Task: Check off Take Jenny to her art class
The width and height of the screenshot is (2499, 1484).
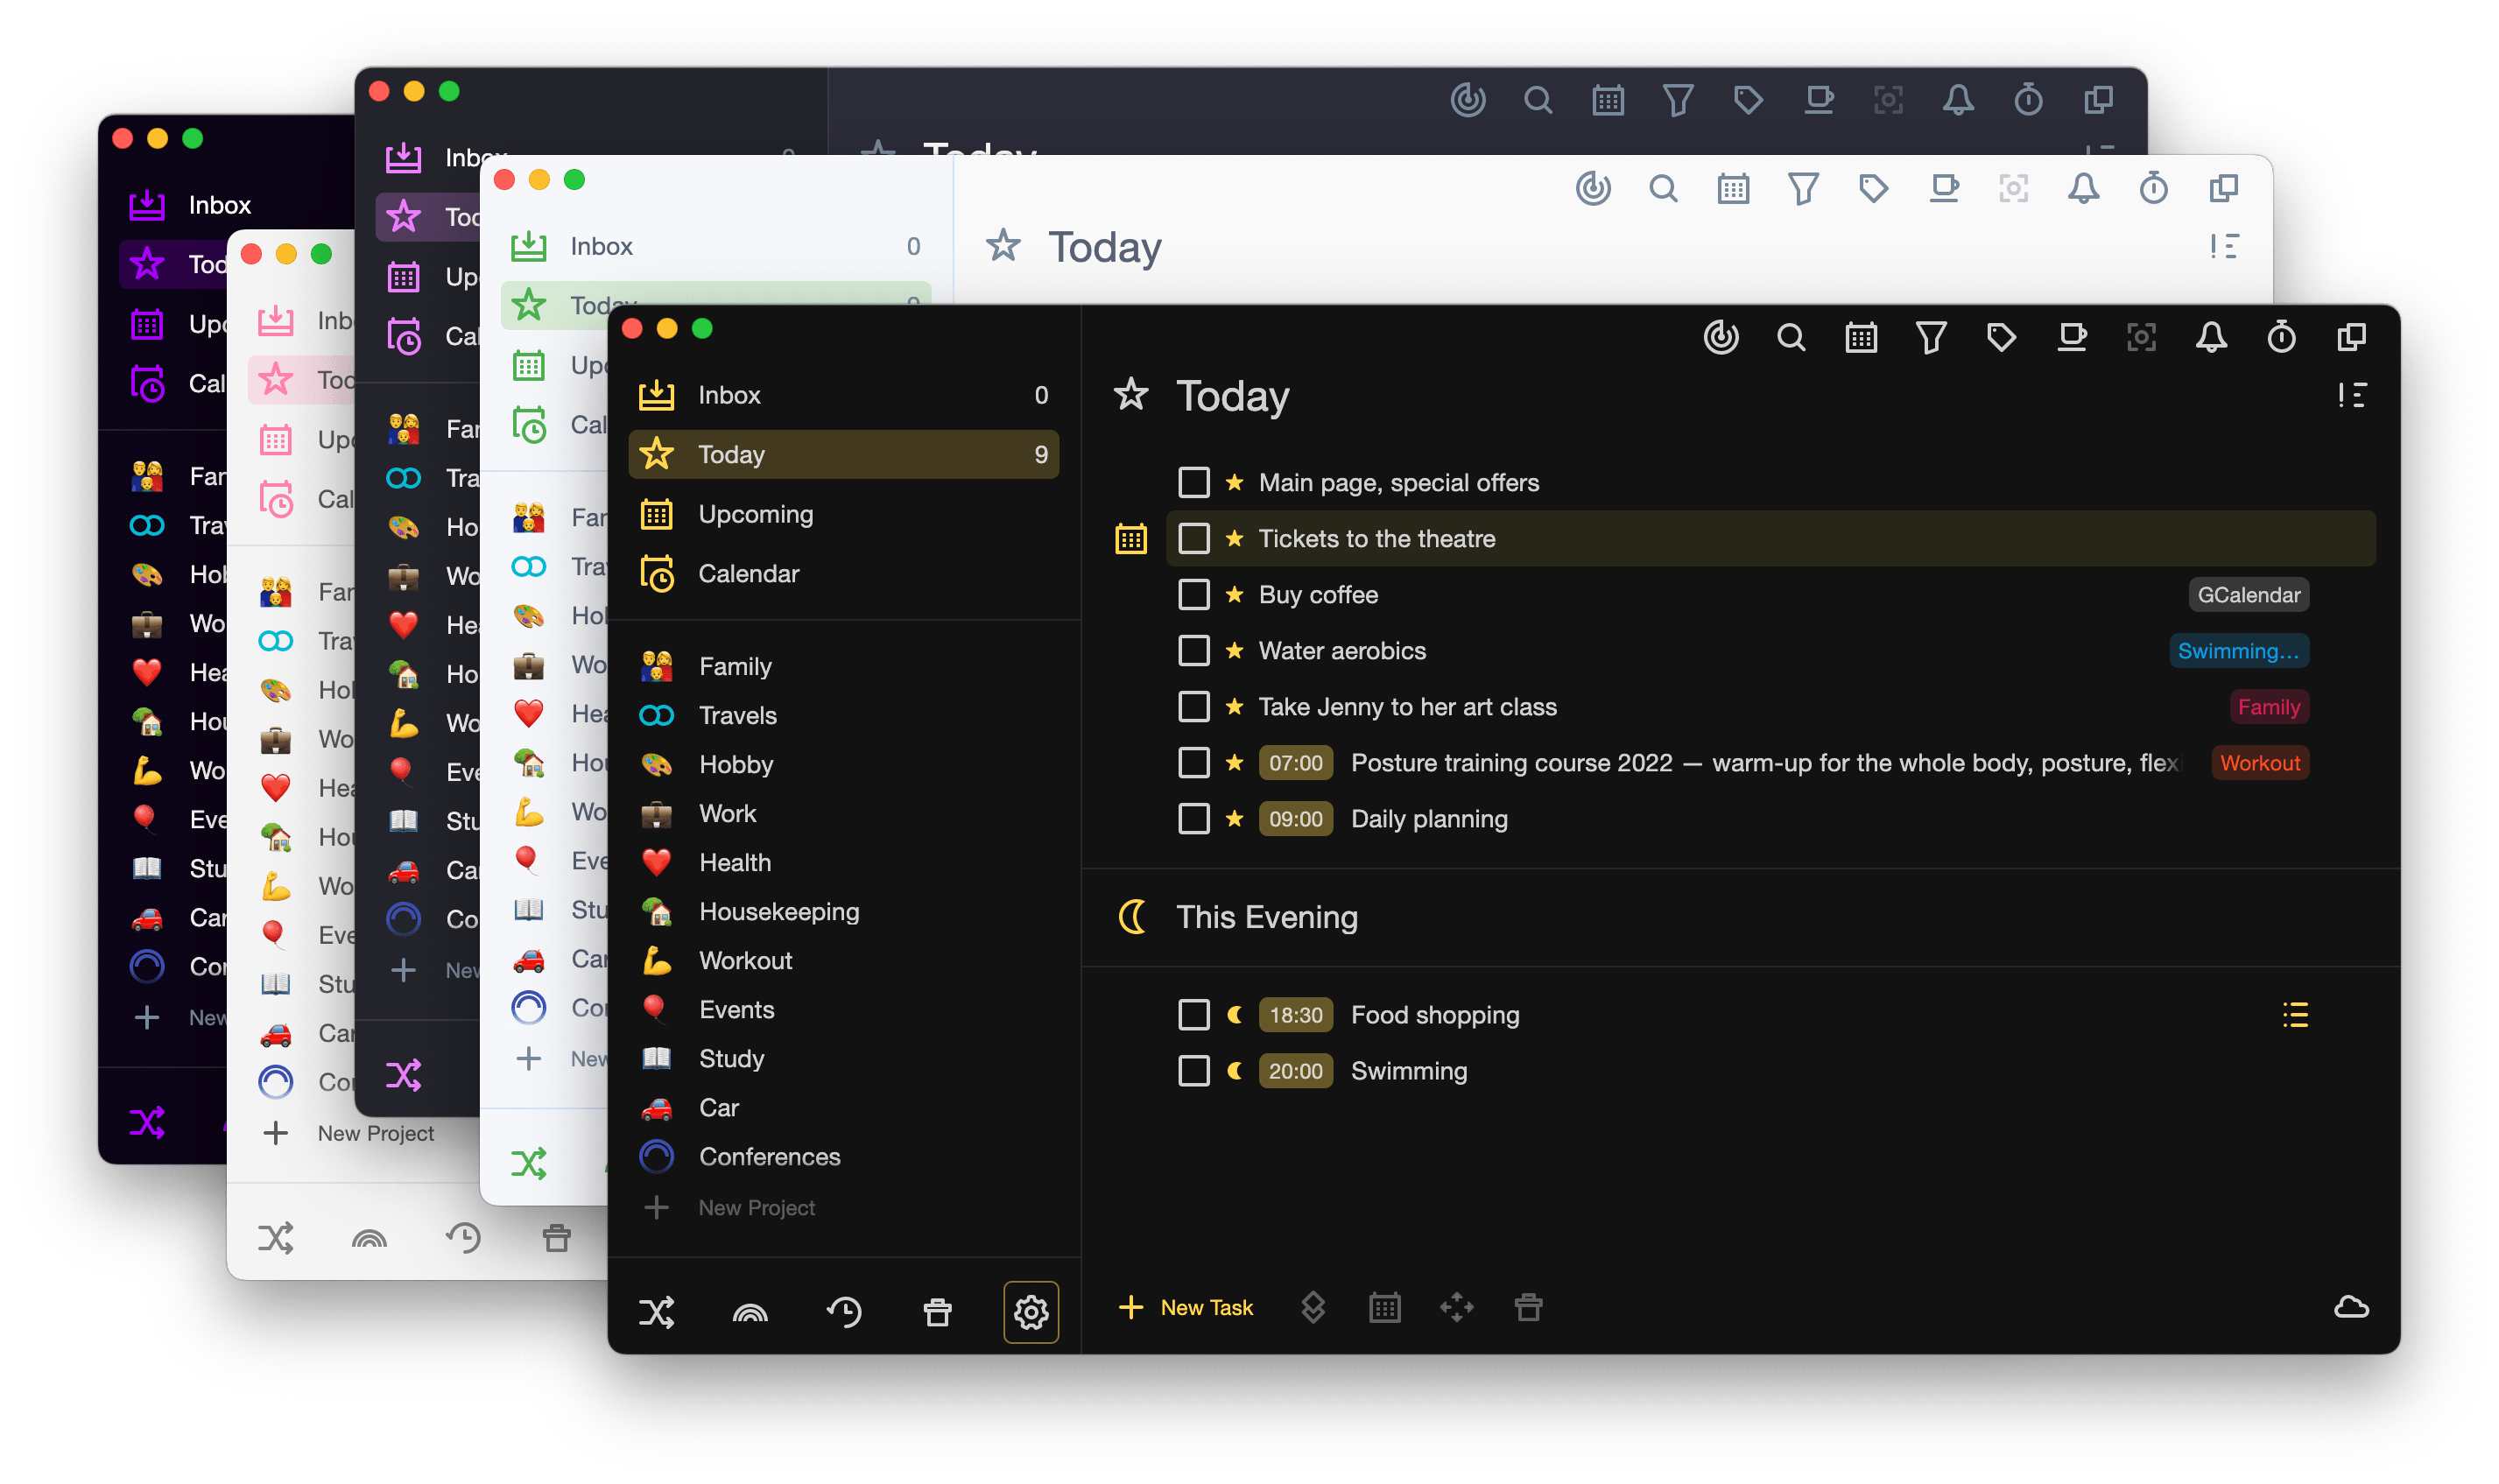Action: tap(1193, 707)
